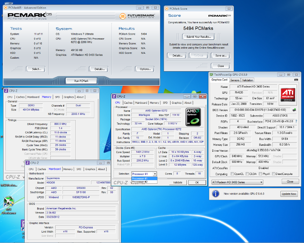The height and width of the screenshot is (243, 304).
Task: Click the Validate button in CPU-Z
Action: coord(178,182)
